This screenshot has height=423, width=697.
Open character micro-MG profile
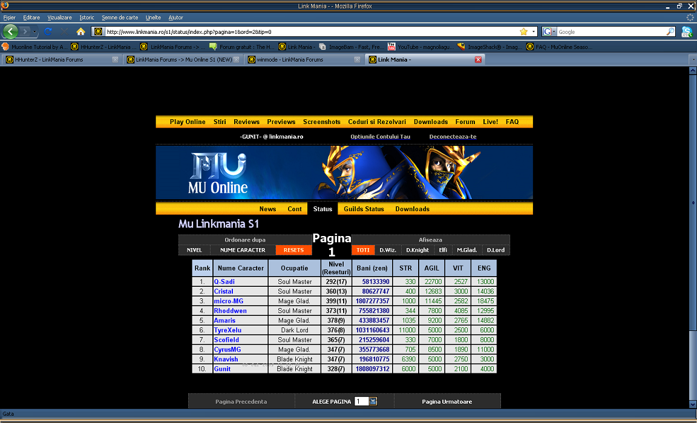tap(229, 301)
